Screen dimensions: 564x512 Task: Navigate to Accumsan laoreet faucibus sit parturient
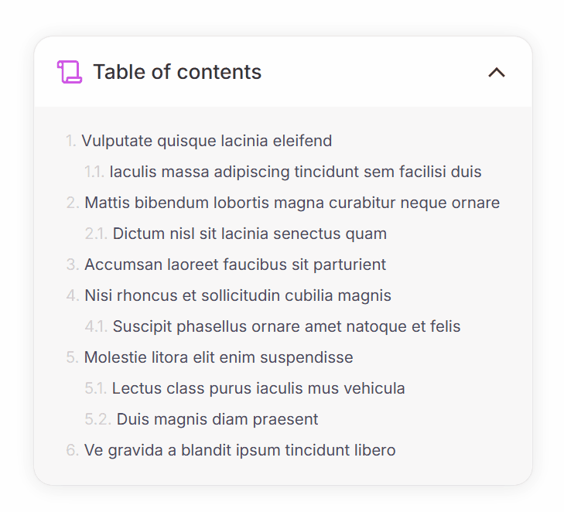click(x=235, y=265)
